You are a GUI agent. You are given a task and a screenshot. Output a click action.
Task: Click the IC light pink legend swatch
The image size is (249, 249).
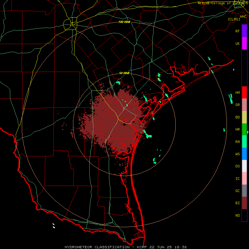point(244,178)
